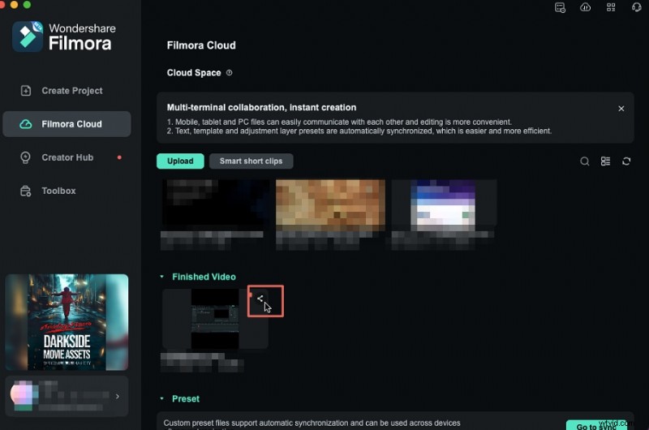This screenshot has height=430, width=649.
Task: Click the Go to sync button
Action: coord(596,426)
